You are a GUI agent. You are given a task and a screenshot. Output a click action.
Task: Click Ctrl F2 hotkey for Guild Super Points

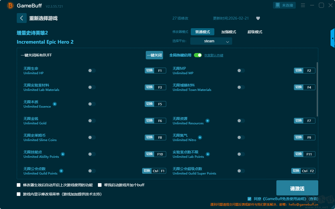point(303,171)
